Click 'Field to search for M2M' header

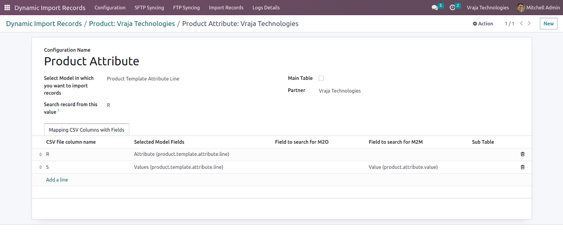tap(396, 142)
